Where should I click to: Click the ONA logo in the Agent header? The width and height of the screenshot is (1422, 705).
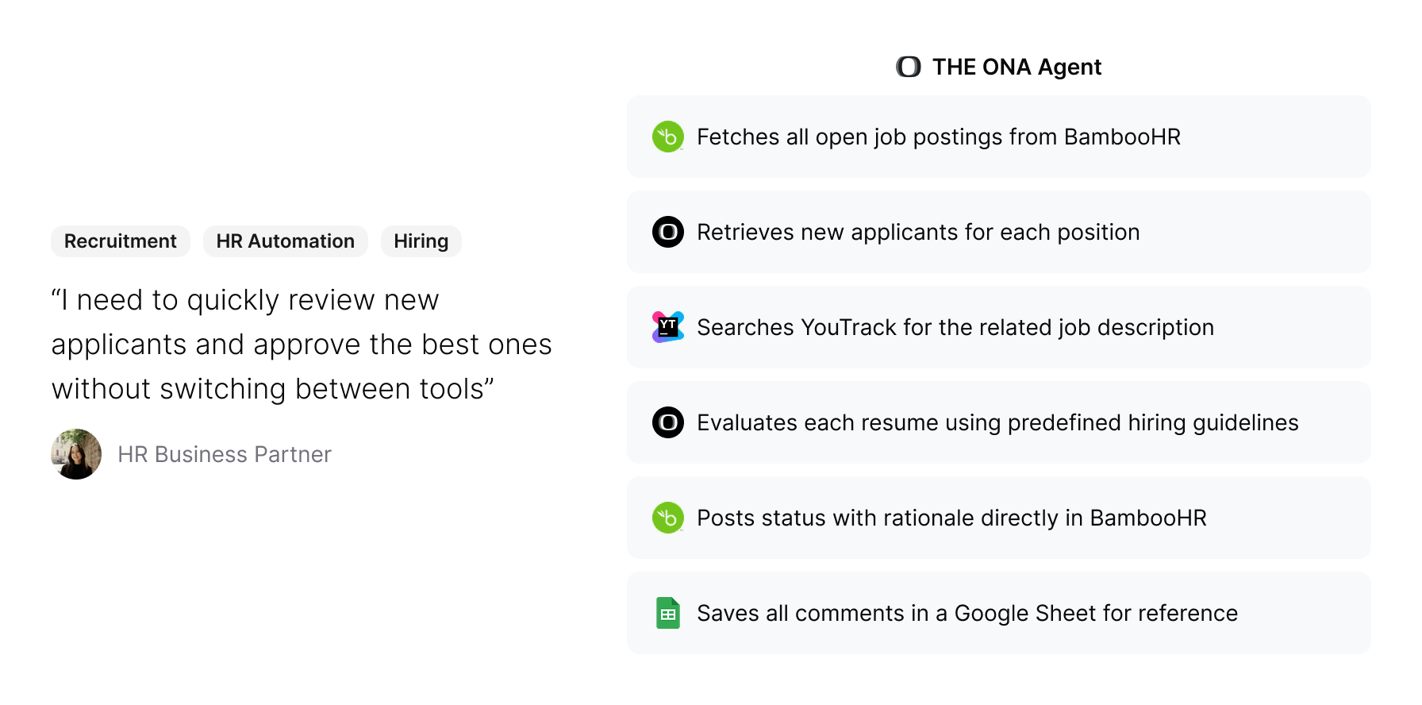tap(909, 67)
